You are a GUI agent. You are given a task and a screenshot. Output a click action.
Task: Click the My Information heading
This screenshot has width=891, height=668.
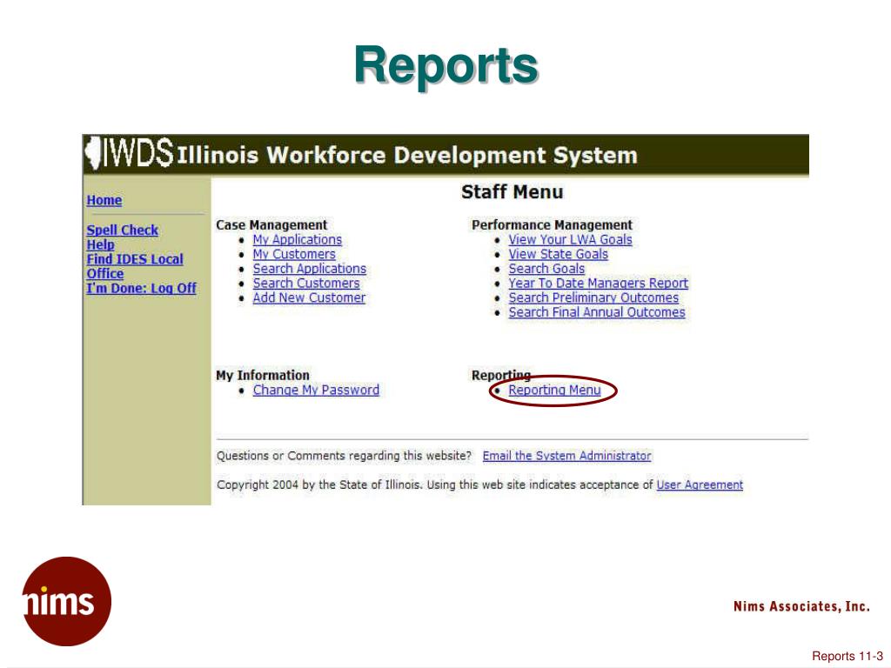tap(263, 376)
